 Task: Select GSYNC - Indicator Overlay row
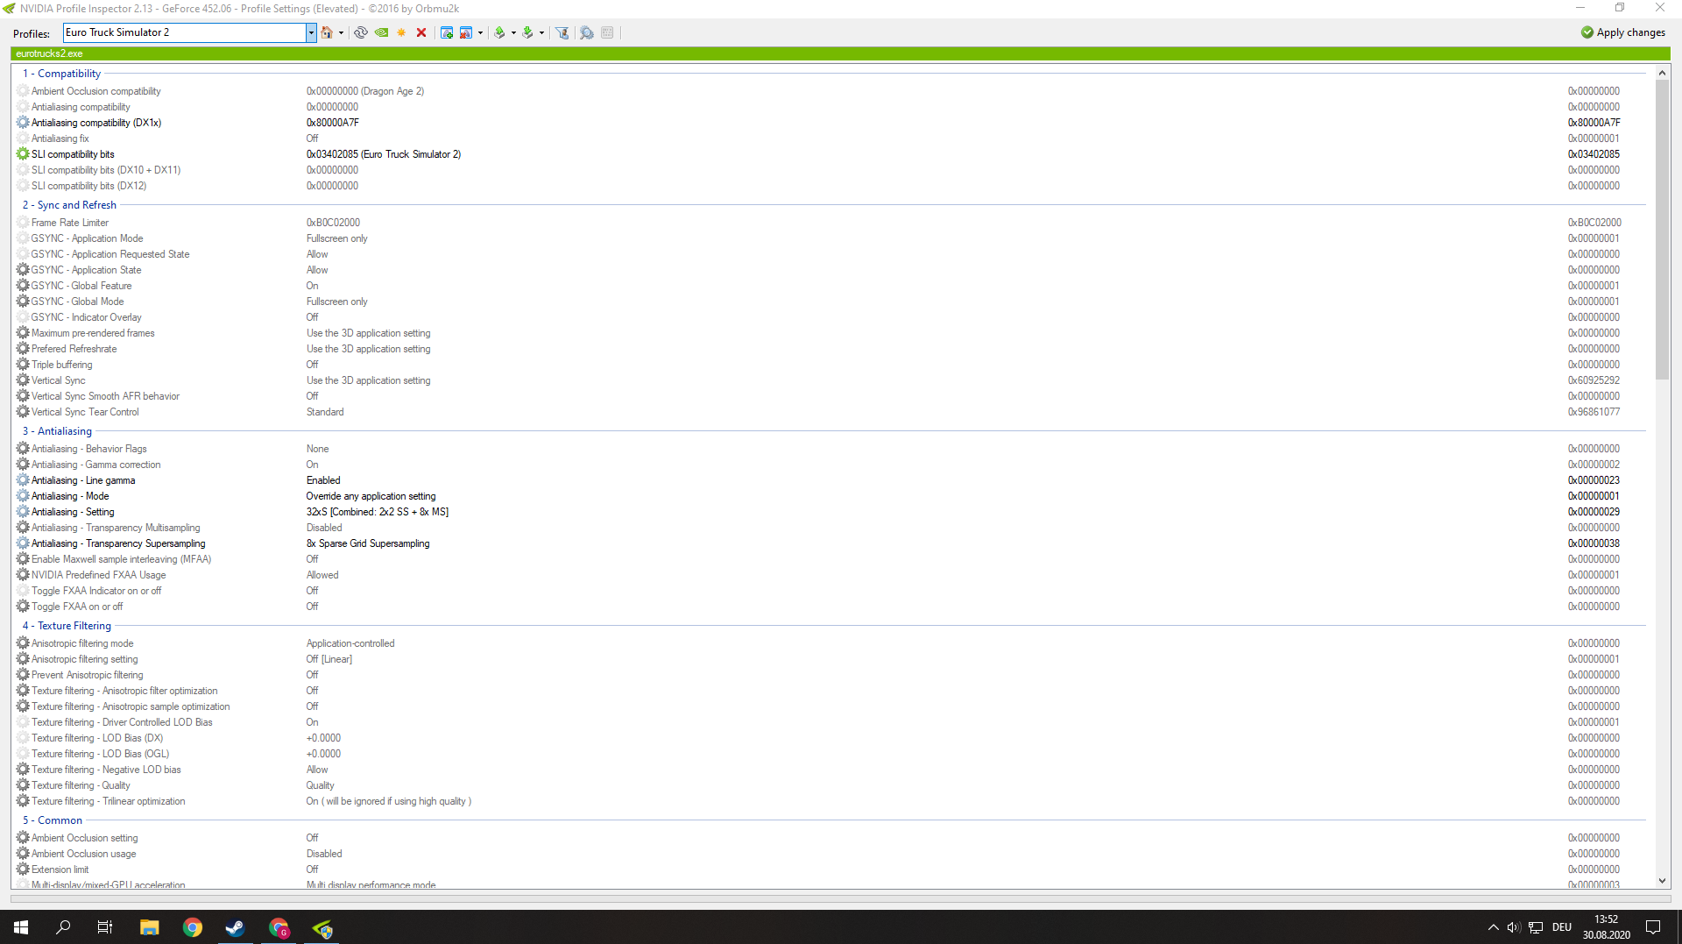(830, 317)
